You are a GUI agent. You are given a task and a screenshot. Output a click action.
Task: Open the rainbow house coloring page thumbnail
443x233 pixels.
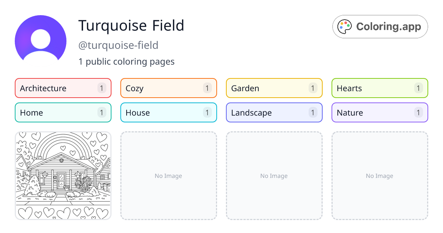click(63, 176)
